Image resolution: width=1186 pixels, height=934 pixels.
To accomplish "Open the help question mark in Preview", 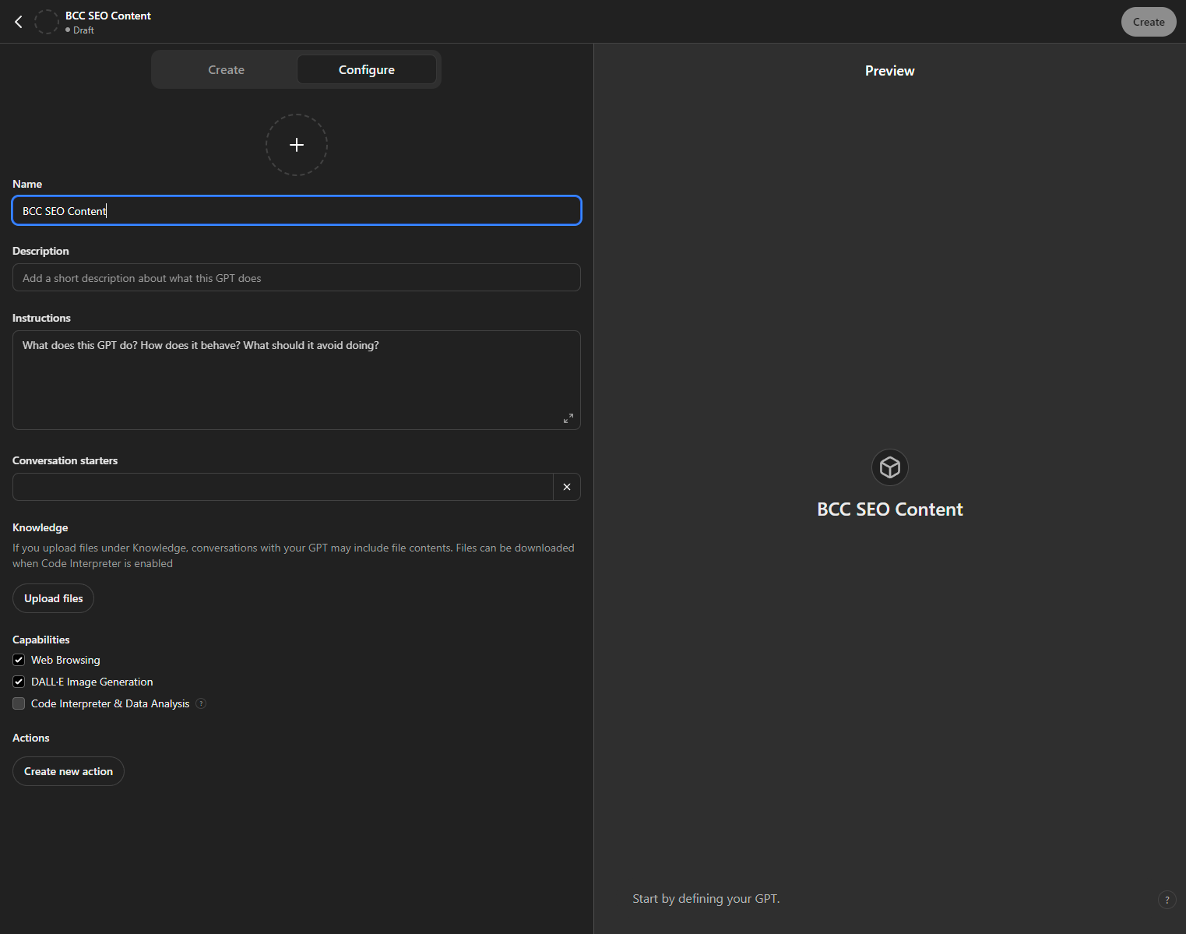I will (x=1167, y=900).
